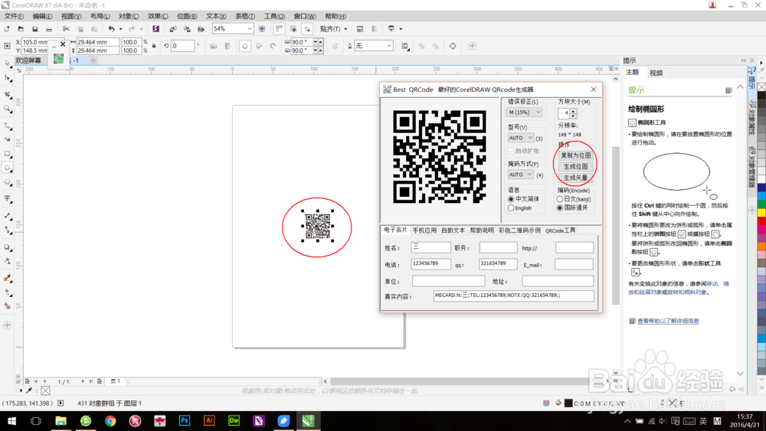Image resolution: width=766 pixels, height=431 pixels.
Task: Click the Open file icon
Action: (21, 29)
